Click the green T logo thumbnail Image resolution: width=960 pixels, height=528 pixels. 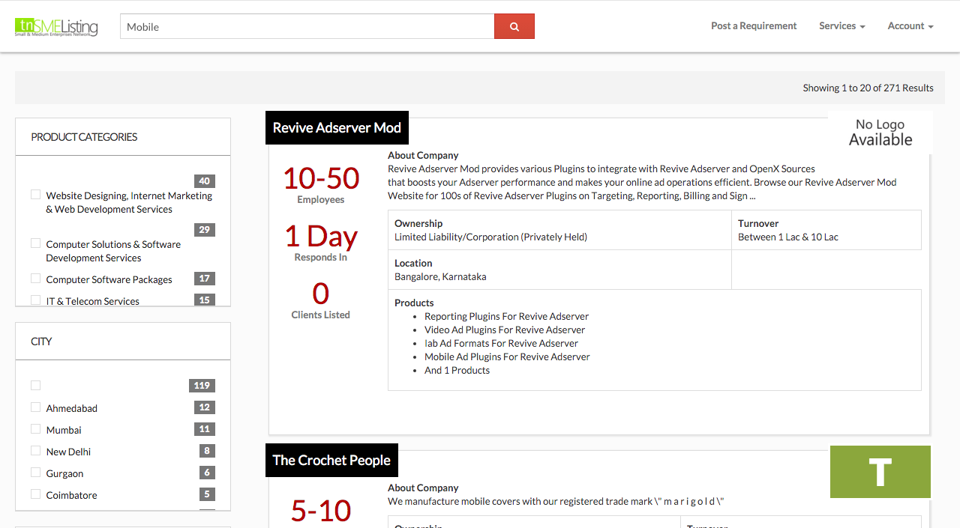(880, 472)
